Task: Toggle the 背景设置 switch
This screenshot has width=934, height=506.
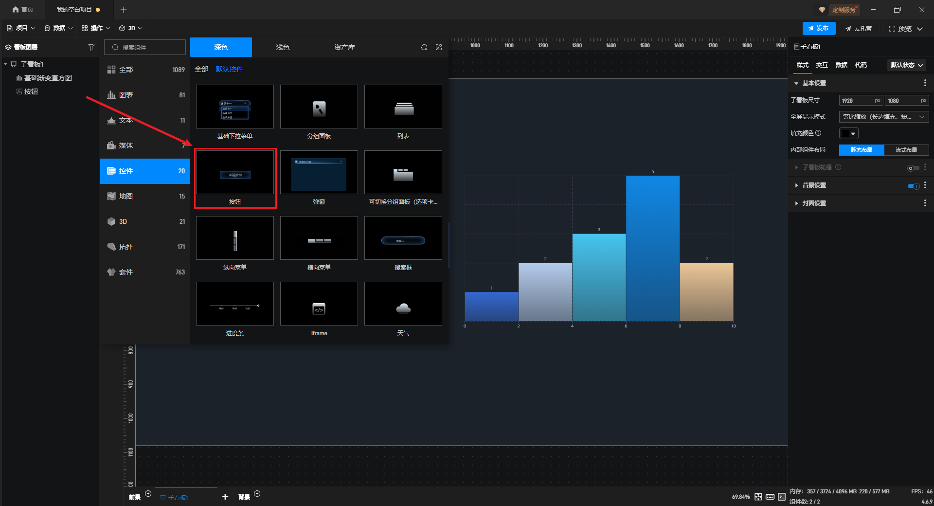Action: [913, 186]
